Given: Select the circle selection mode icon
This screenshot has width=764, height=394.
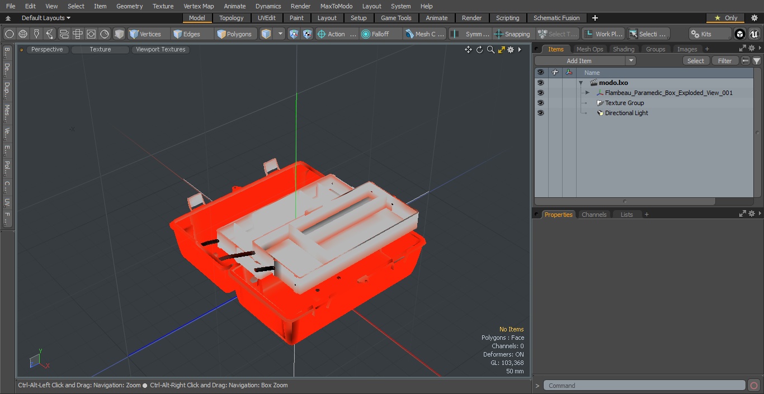Looking at the screenshot, I should pos(10,34).
